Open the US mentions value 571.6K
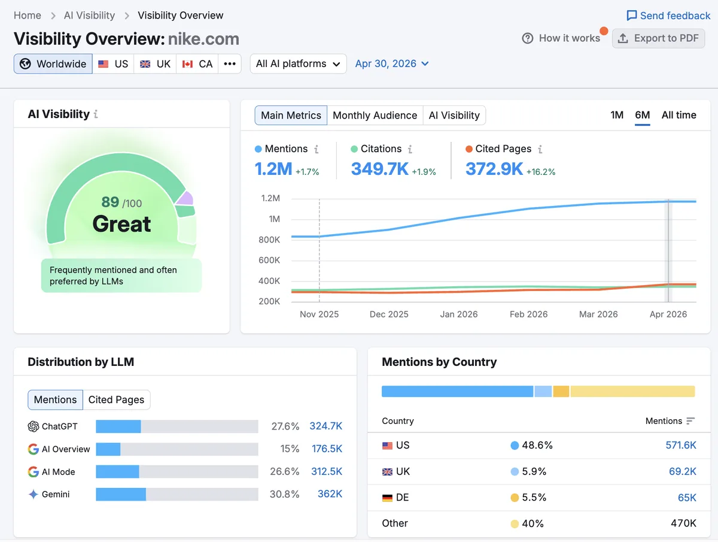 tap(681, 446)
